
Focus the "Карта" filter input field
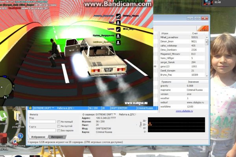(x=42, y=130)
